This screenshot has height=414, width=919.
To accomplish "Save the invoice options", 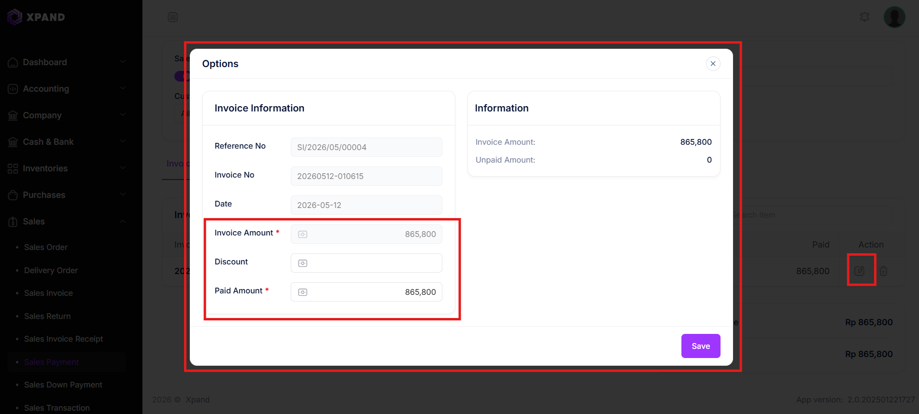I will coord(701,346).
